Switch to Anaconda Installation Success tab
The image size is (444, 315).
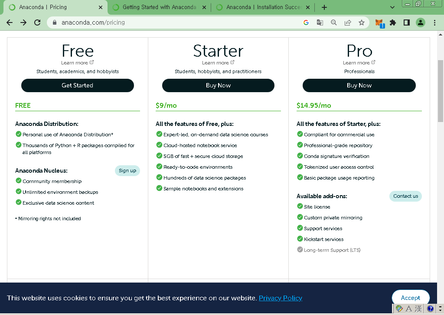click(x=263, y=7)
